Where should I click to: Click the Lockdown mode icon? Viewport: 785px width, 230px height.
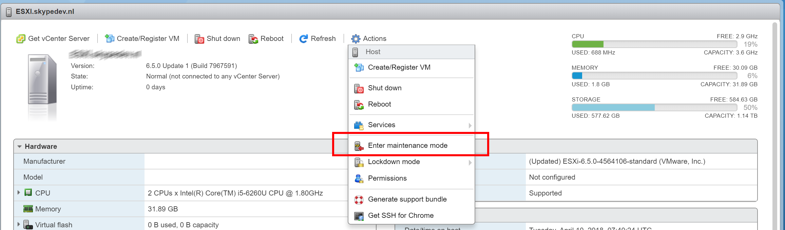click(x=359, y=162)
